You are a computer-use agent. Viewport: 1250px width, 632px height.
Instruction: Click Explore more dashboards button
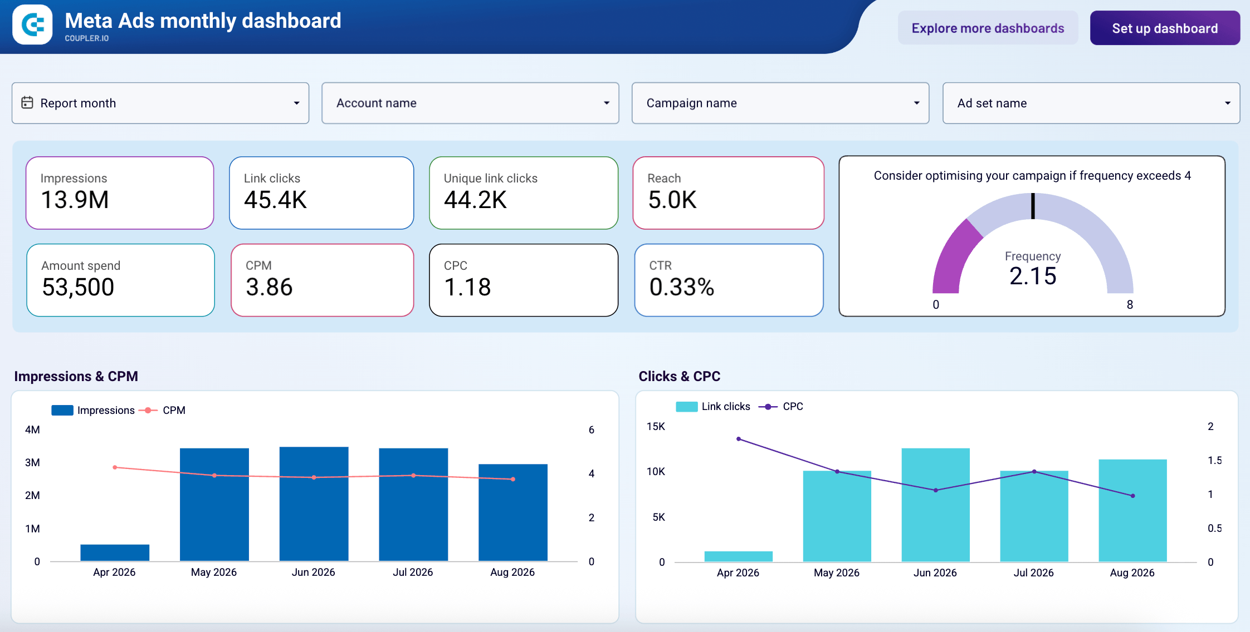(988, 28)
